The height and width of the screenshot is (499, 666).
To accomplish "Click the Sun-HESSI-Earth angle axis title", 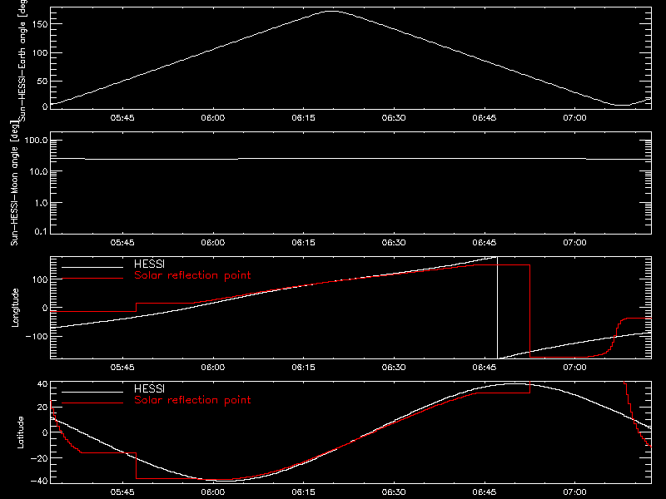I will point(22,59).
